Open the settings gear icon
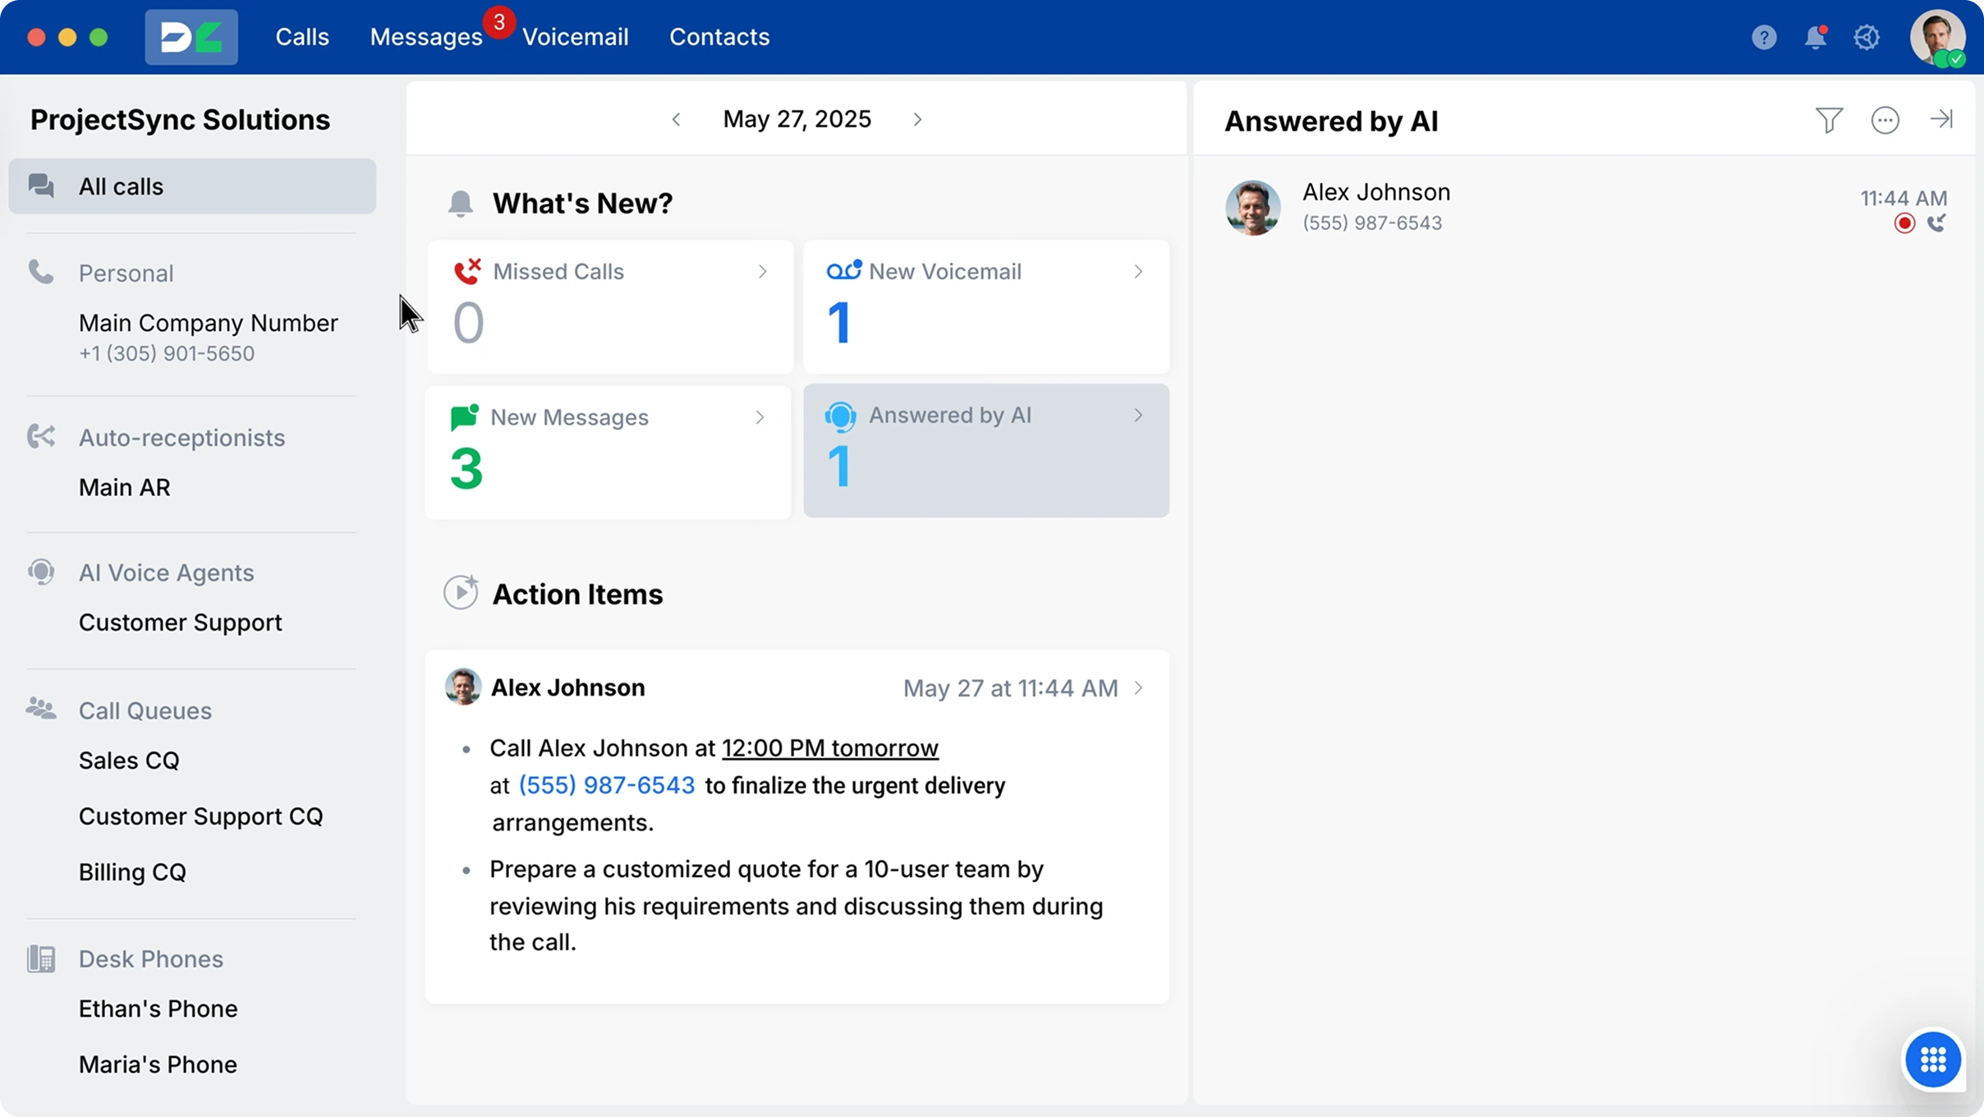1984x1117 pixels. point(1867,37)
